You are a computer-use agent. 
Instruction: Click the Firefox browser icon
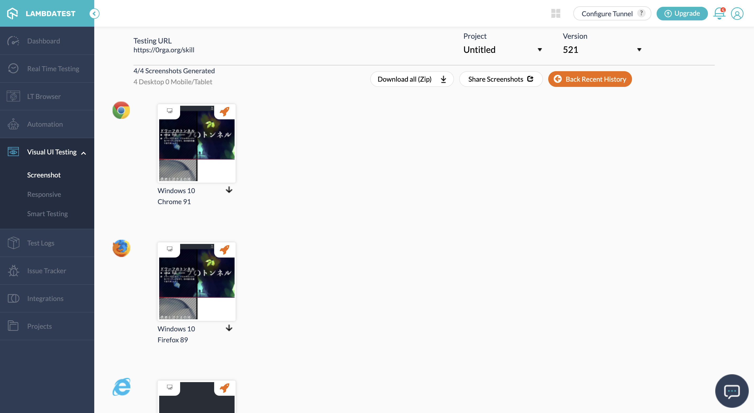pyautogui.click(x=121, y=248)
